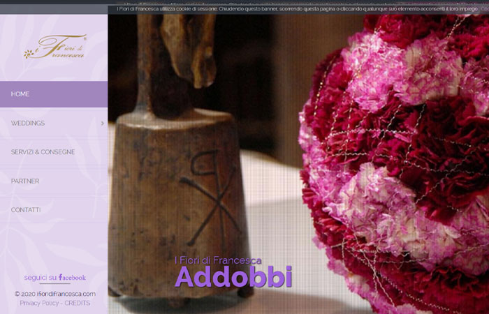Open the CONTATTI menu item
489x314 pixels.
point(54,210)
